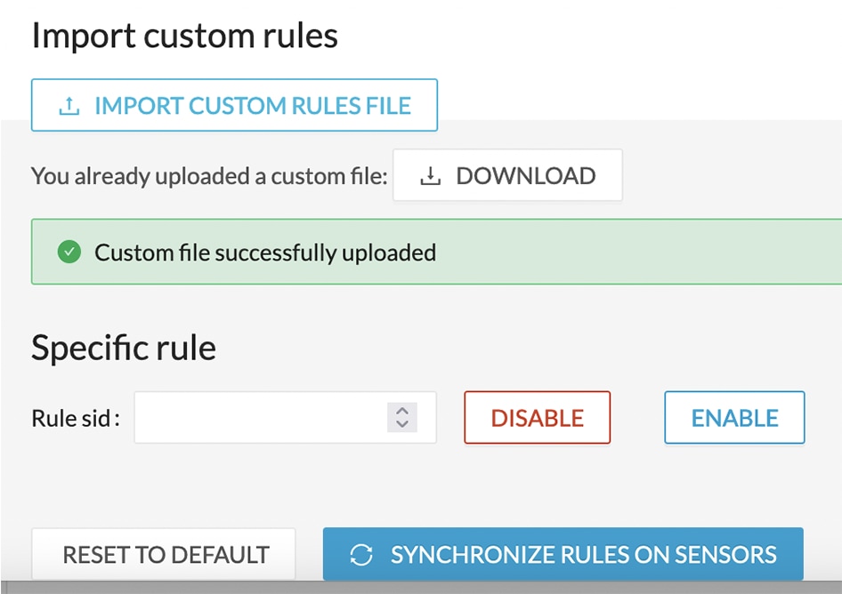
Task: Click the Rule sid label
Action: 76,418
